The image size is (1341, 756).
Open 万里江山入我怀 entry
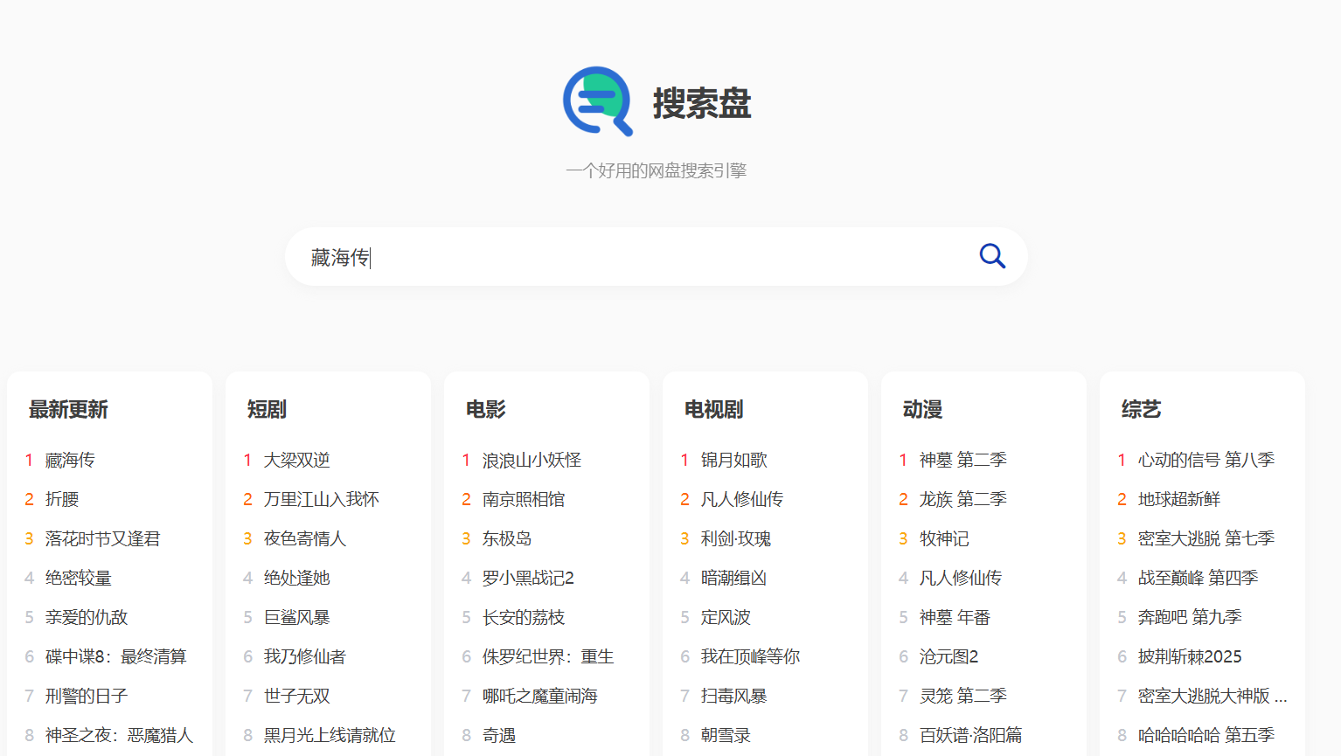(322, 499)
